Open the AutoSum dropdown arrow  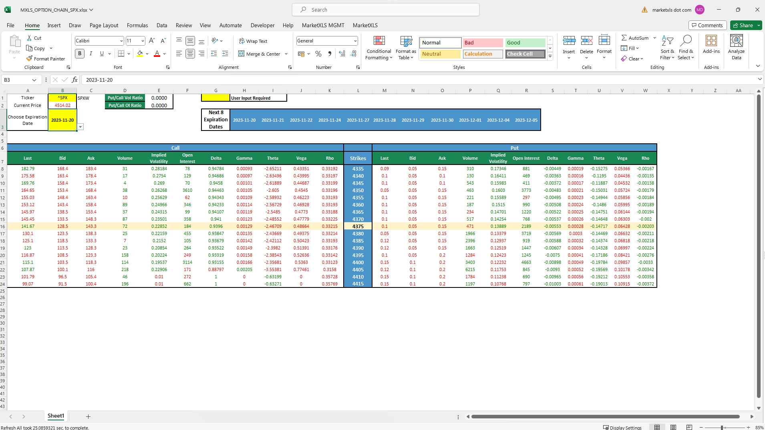tap(654, 38)
